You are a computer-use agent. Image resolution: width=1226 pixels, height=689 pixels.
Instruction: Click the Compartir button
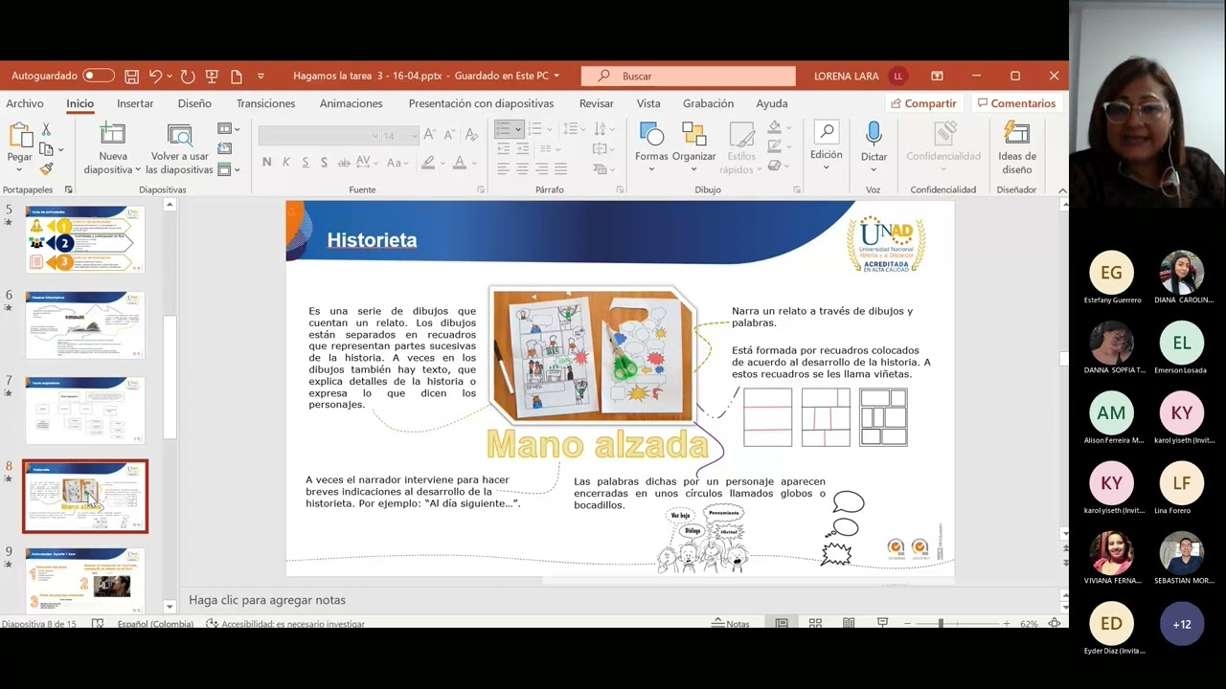click(x=923, y=103)
